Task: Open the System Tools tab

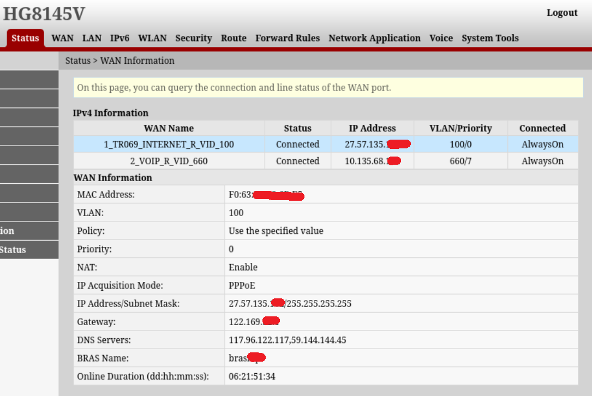Action: [490, 38]
